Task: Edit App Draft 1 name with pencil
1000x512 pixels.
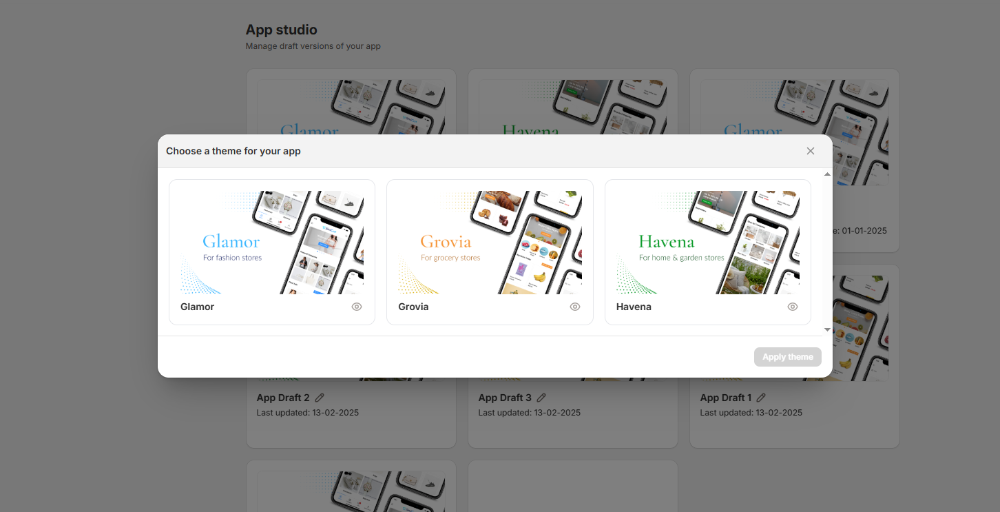Action: pyautogui.click(x=761, y=398)
